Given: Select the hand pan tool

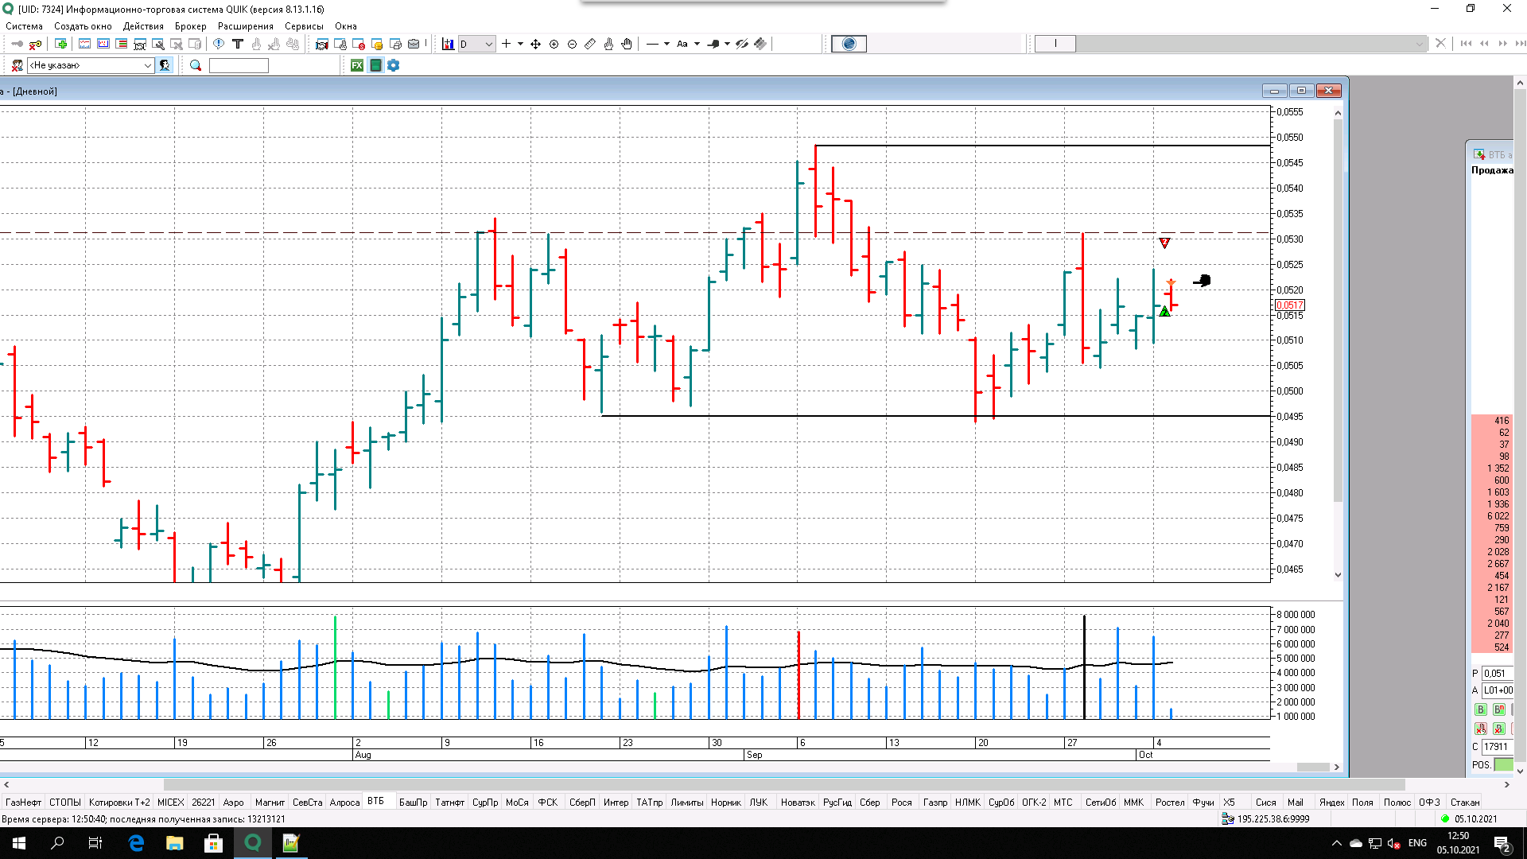Looking at the screenshot, I should point(627,44).
